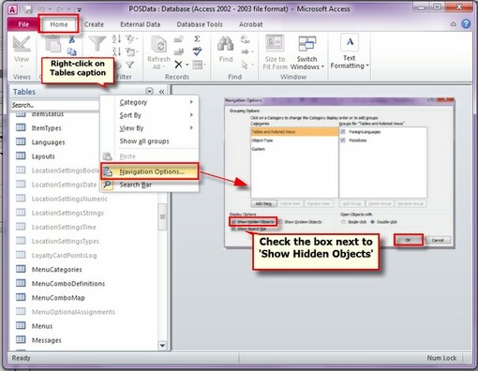The image size is (478, 371).
Task: Click Toggle Filter small funnel icon
Action: click(x=129, y=65)
